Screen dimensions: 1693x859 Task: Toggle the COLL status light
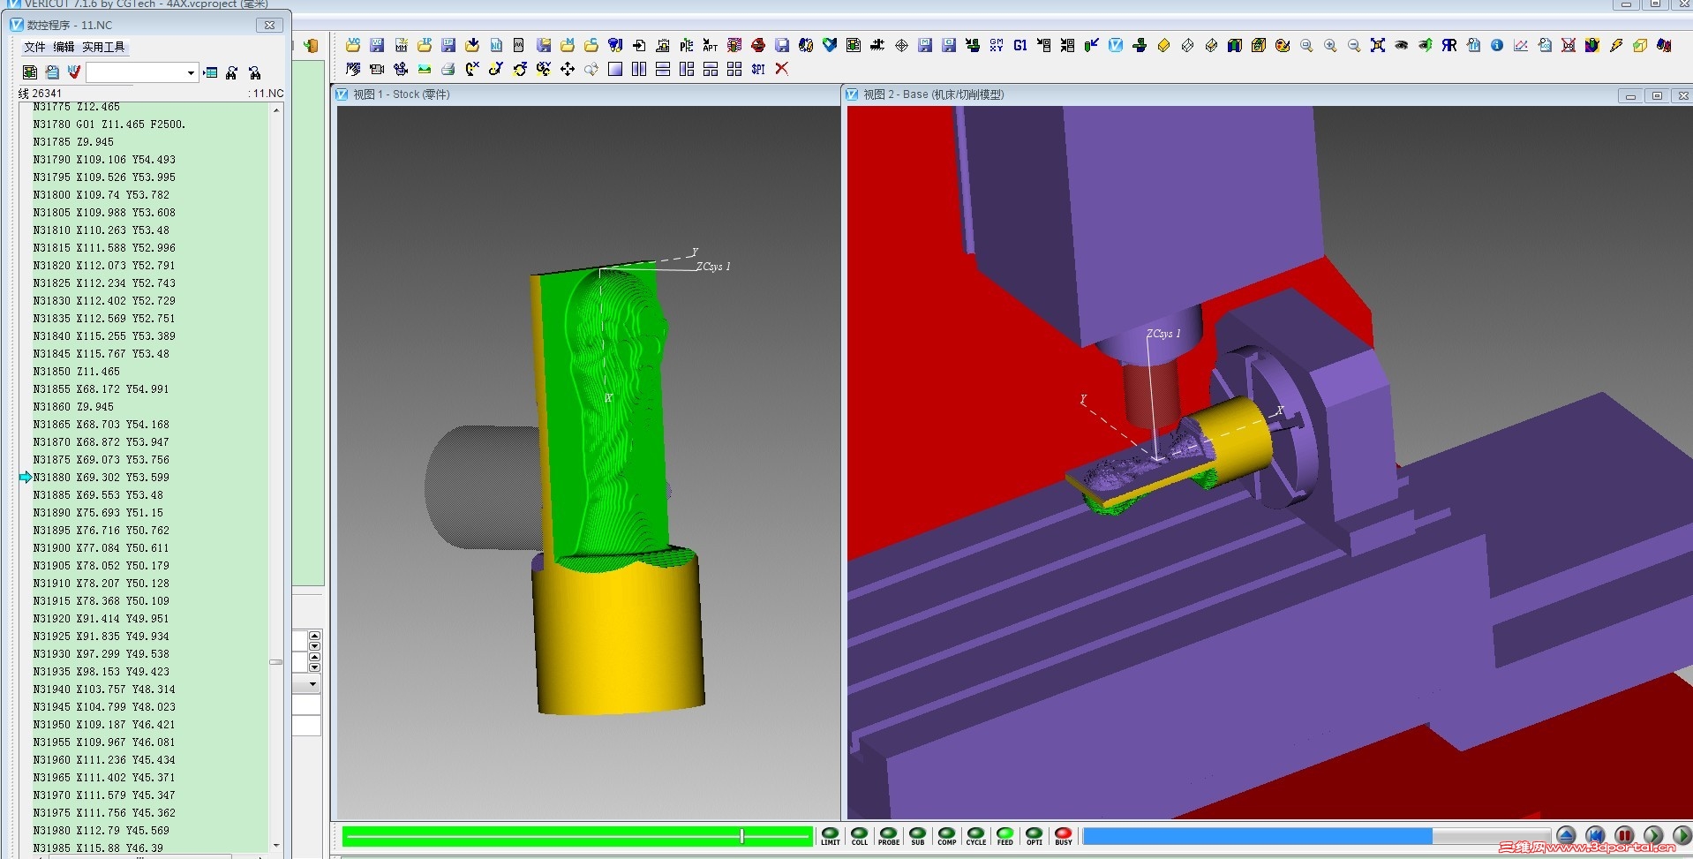click(860, 836)
